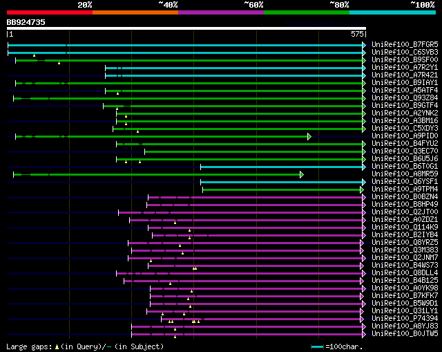Select the UniRef100_Q93Z84 label
Image resolution: width=442 pixels, height=352 pixels.
click(x=405, y=98)
